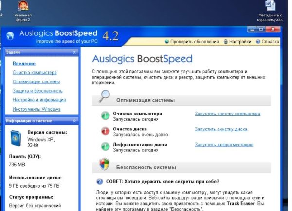Click the Запустить дефрагментацию link

(224, 145)
